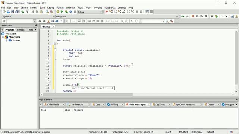The width and height of the screenshot is (239, 134).
Task: Expand the Sources folder
Action: [x=7, y=41]
